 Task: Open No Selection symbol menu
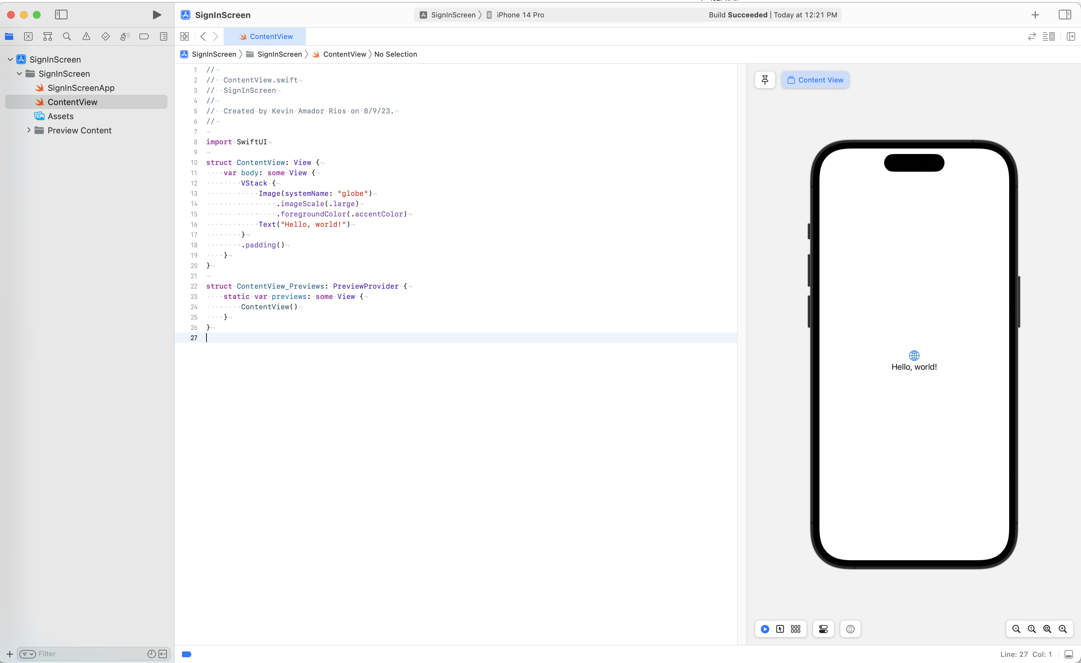pyautogui.click(x=396, y=54)
